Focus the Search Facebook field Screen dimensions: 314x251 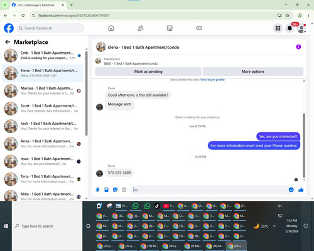[x=50, y=28]
